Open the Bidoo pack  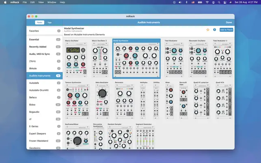click(44, 105)
